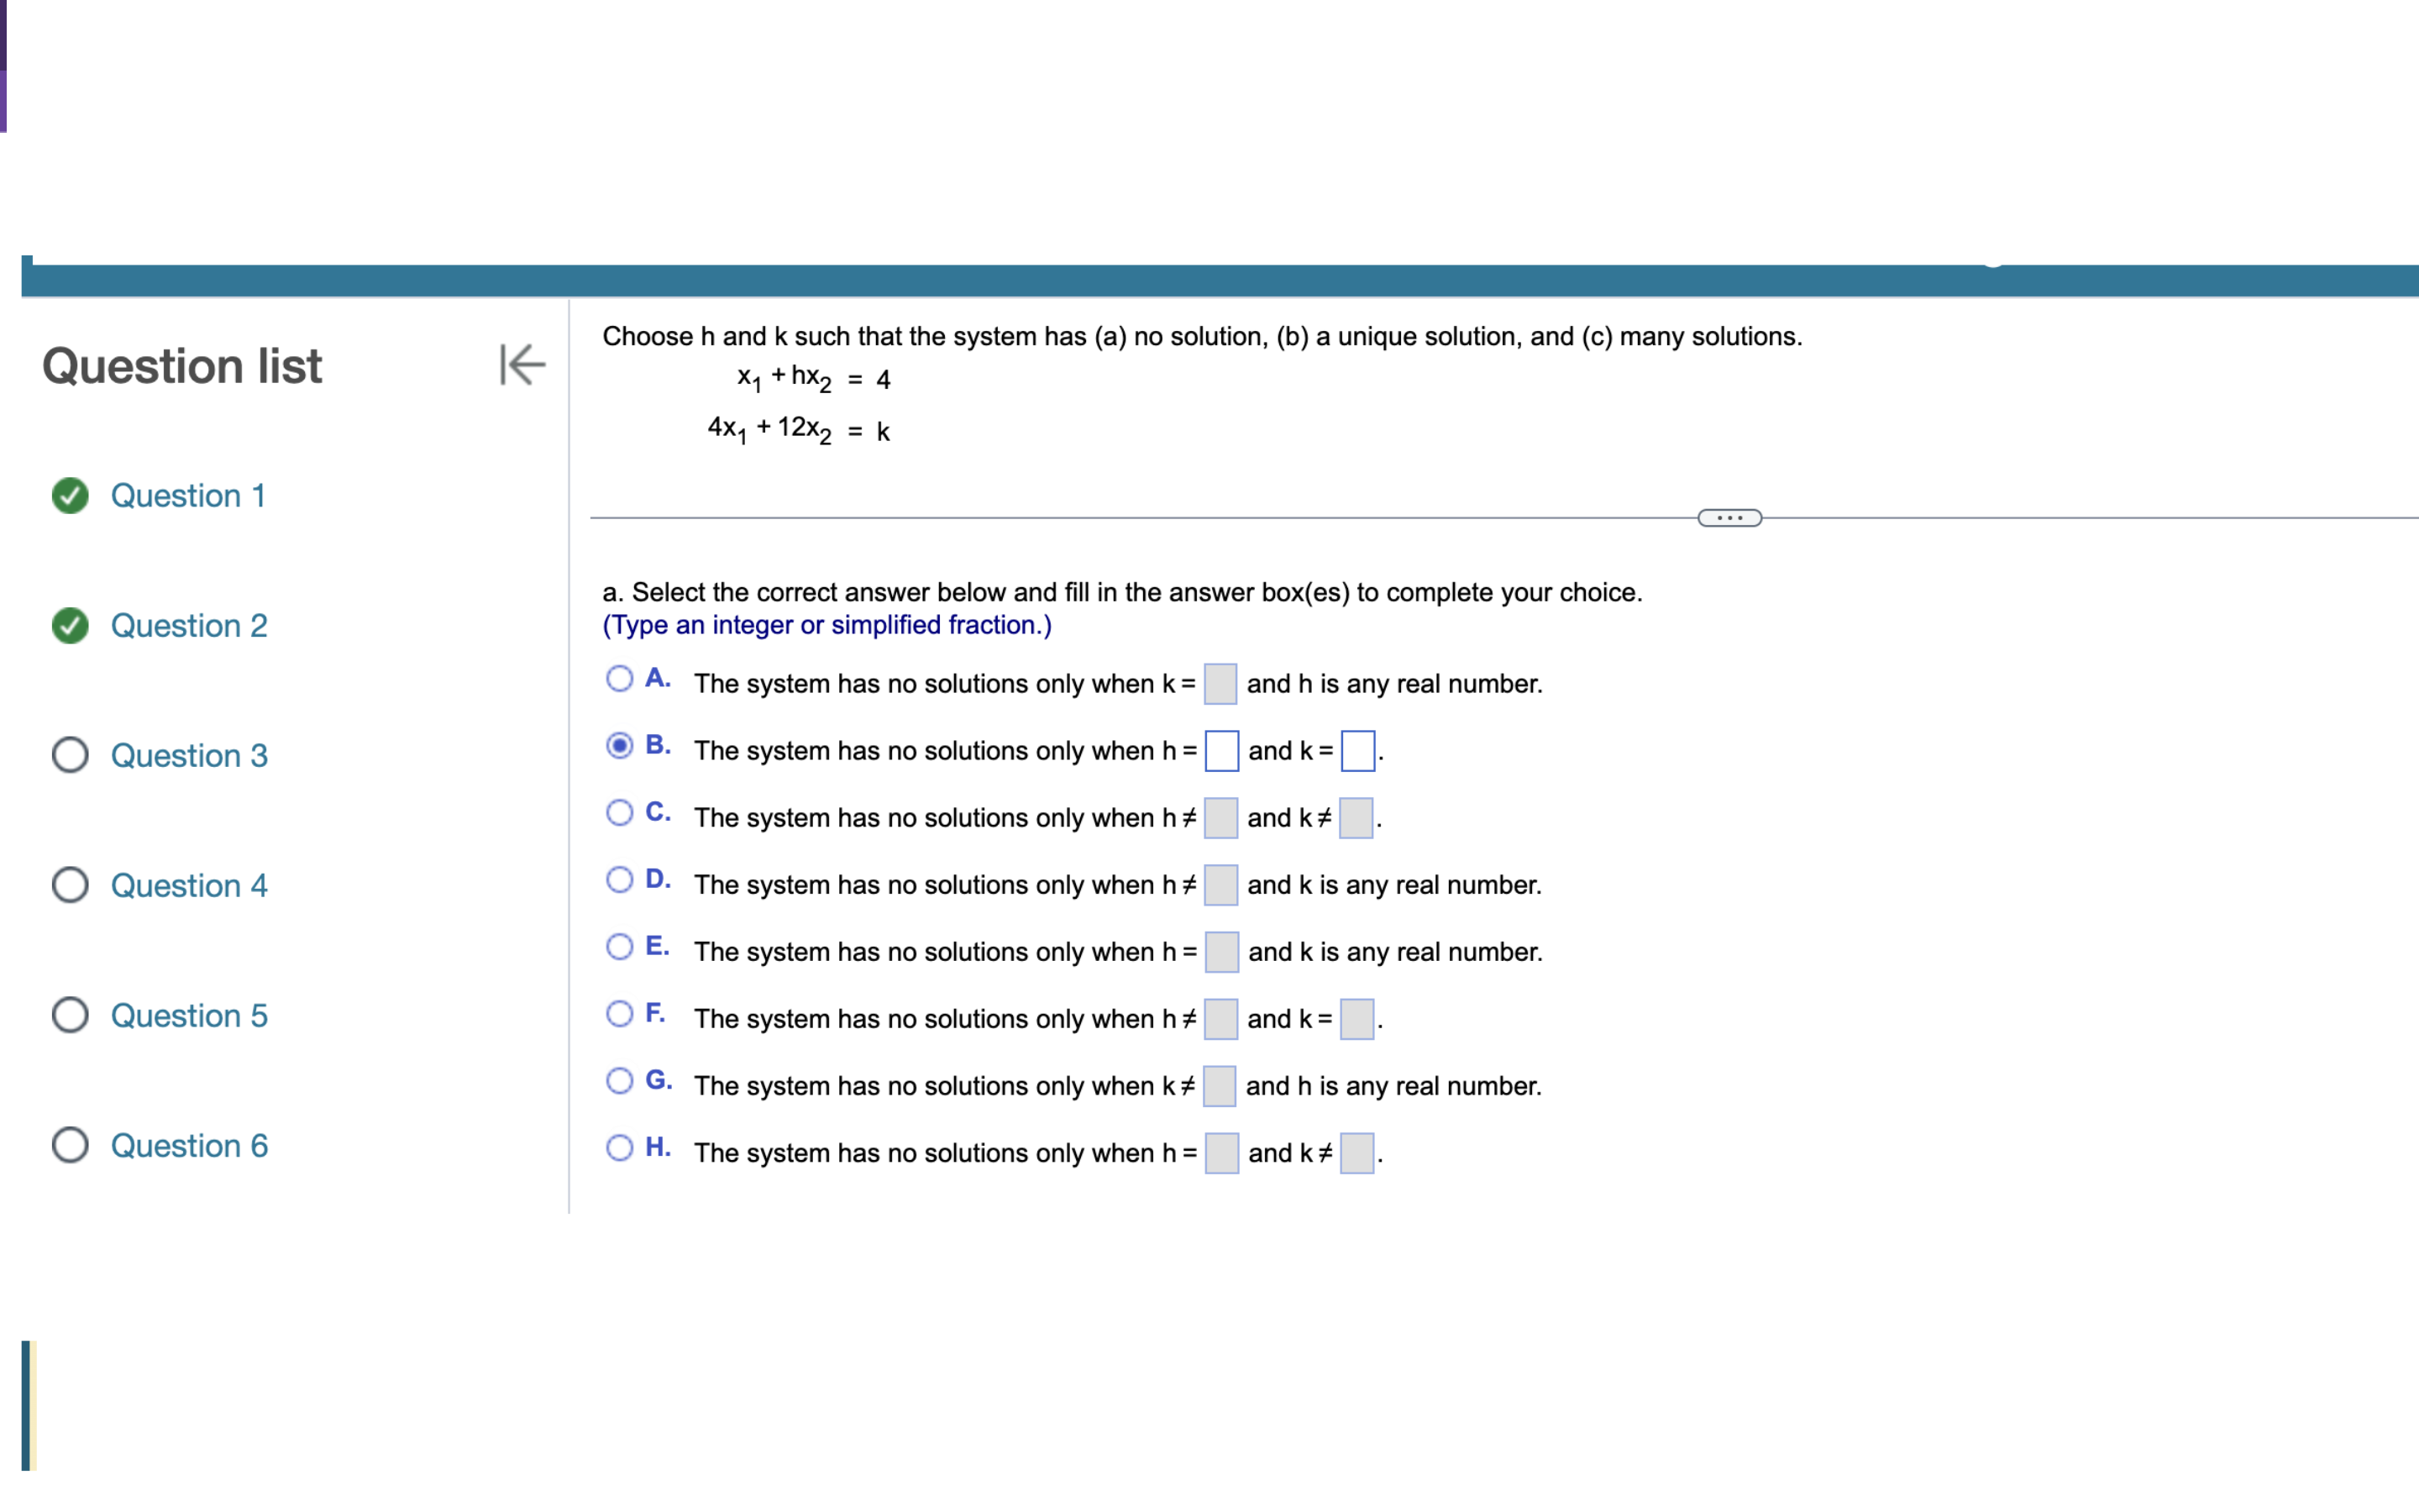
Task: Deselect answer choice B
Action: point(620,745)
